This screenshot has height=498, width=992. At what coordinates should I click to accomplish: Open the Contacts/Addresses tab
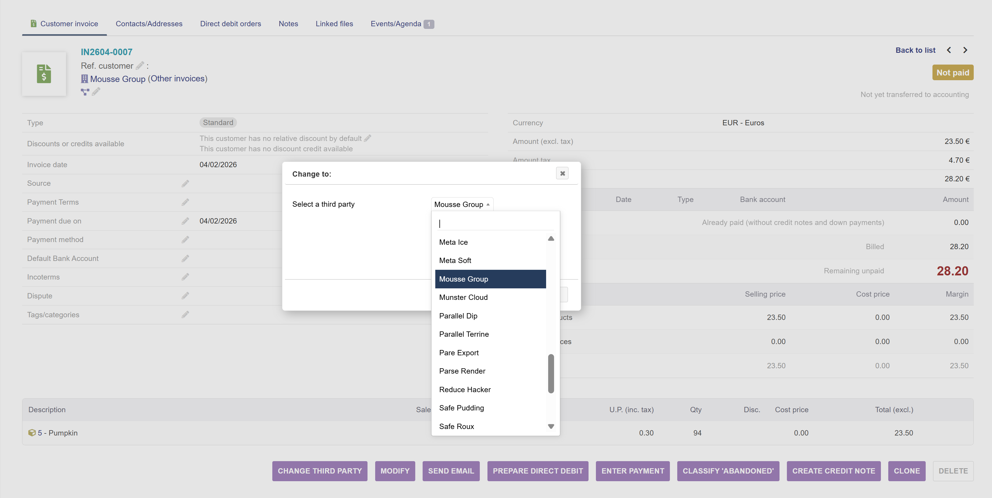(149, 24)
